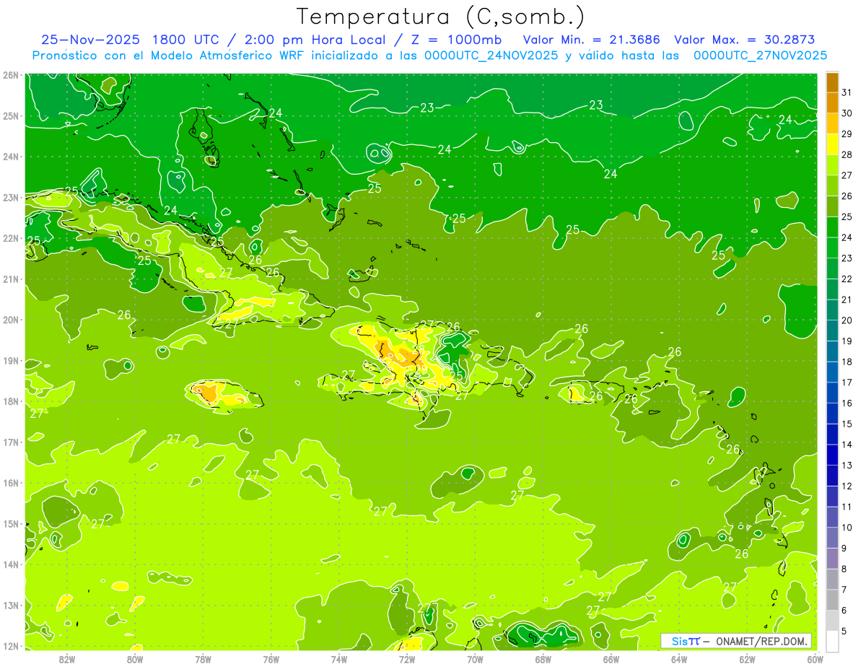Image resolution: width=866 pixels, height=669 pixels.
Task: Click colorbar label '20'
Action: point(847,320)
